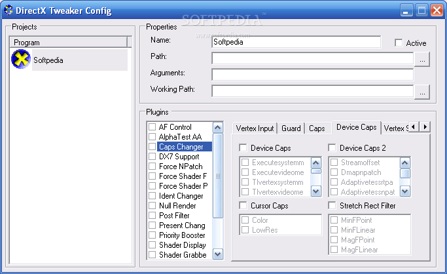
Task: Click the disabled Executevideome item
Action: tap(278, 172)
